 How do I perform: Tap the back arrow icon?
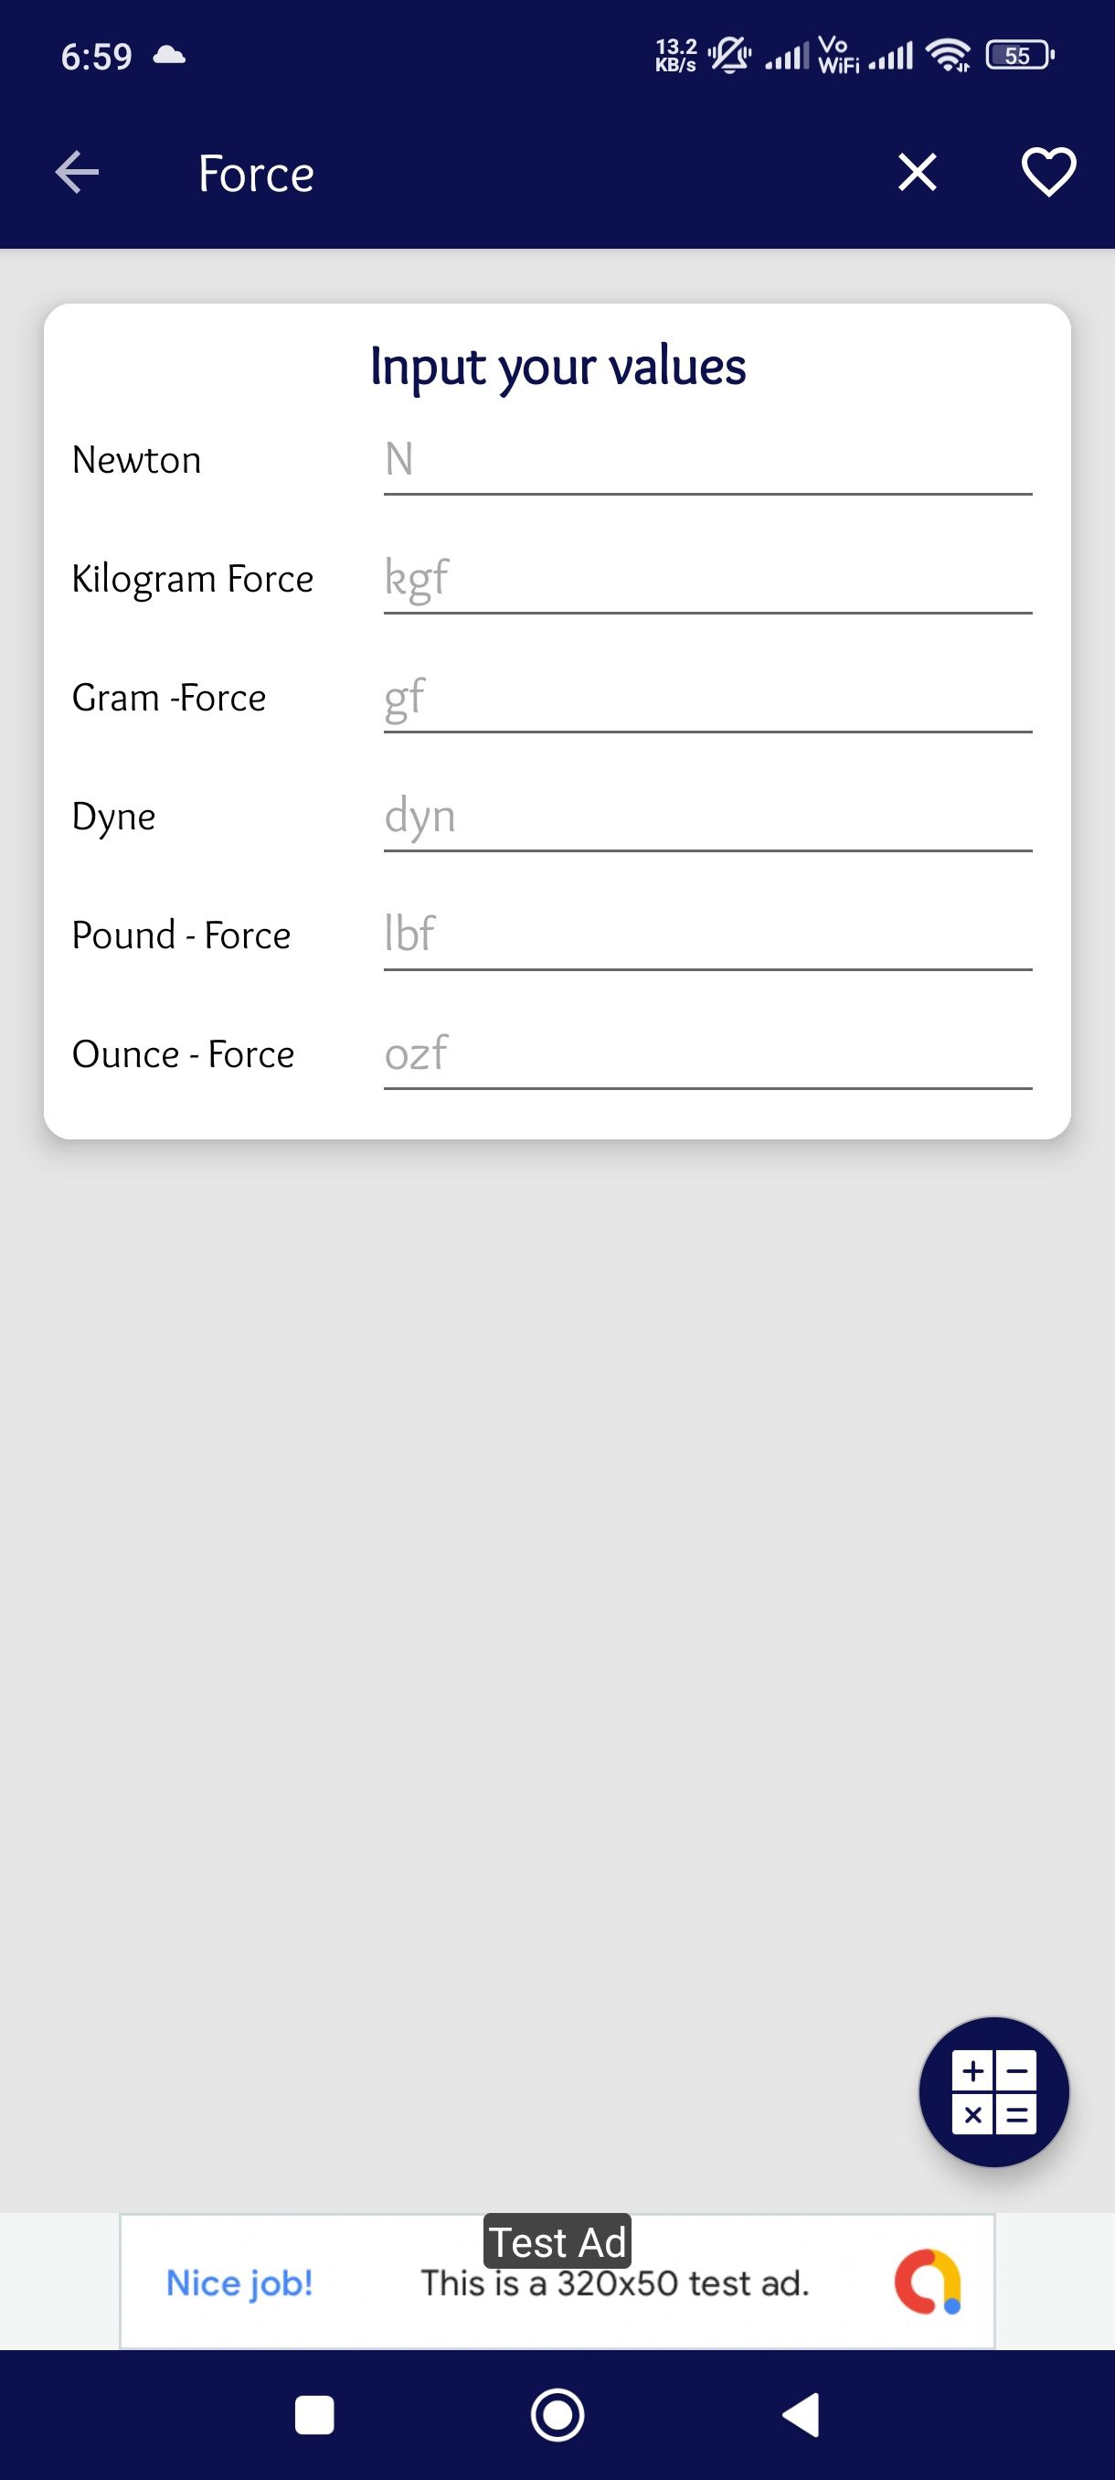77,174
